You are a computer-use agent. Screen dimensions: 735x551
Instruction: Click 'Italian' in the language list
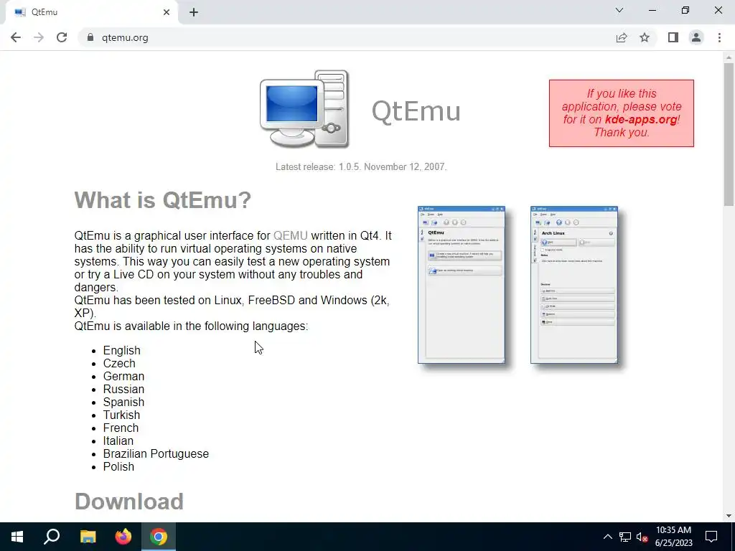coord(118,441)
